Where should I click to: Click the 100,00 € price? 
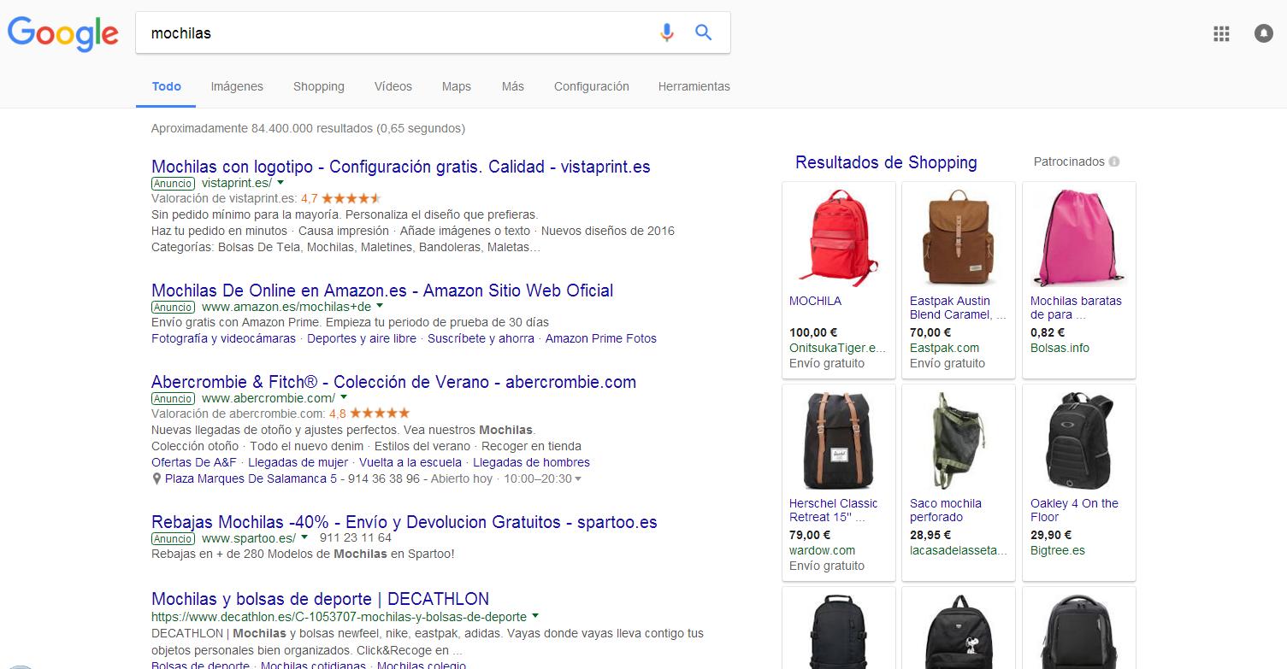(813, 332)
